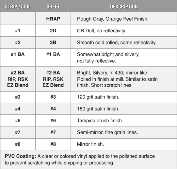Click the Bright, Silvery. In 430 description
This screenshot has width=177, height=169.
[117, 79]
